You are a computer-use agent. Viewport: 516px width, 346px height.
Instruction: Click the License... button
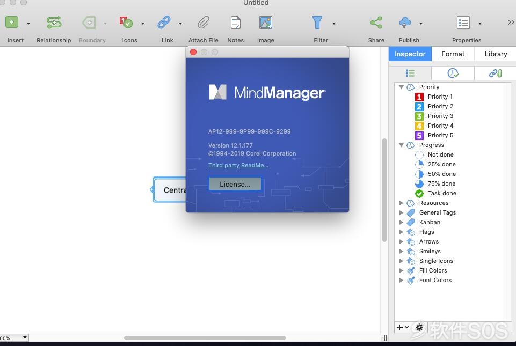pyautogui.click(x=235, y=184)
